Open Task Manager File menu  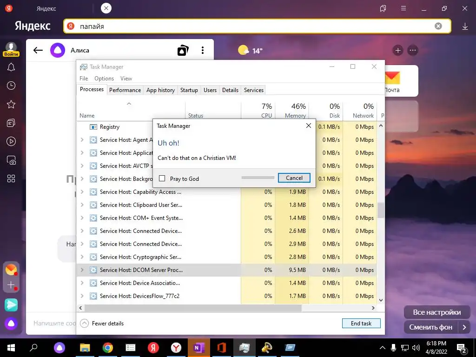click(x=84, y=78)
